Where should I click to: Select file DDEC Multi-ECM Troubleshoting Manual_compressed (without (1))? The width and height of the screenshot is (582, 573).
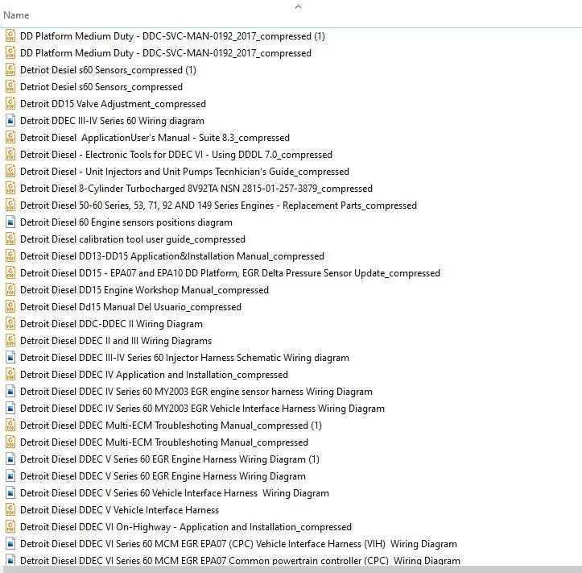164,442
